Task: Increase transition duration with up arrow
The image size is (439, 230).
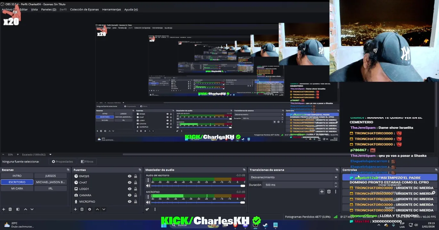Action: coord(336,183)
